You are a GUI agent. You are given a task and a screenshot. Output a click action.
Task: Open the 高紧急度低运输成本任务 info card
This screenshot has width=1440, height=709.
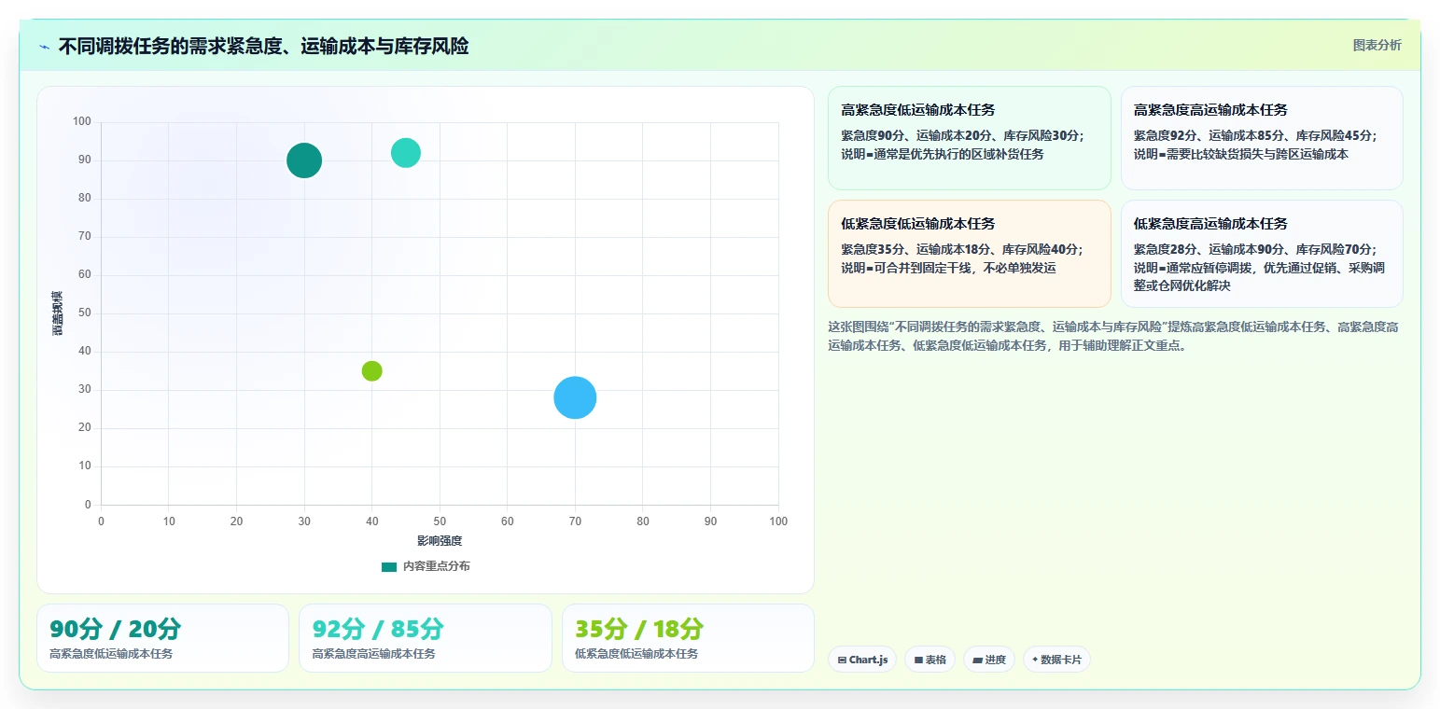(969, 138)
